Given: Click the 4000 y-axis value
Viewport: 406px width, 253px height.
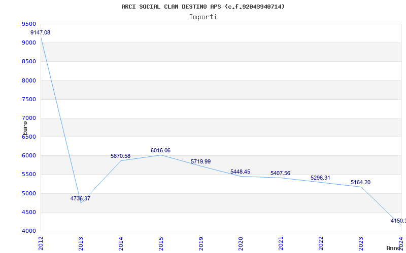Looking at the screenshot, I should tap(29, 231).
